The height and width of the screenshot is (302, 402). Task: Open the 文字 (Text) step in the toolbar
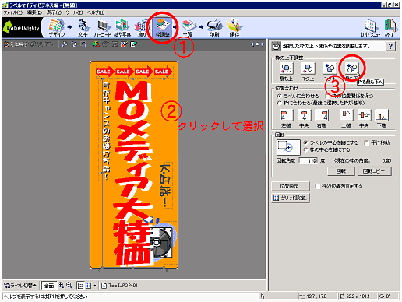pyautogui.click(x=83, y=28)
